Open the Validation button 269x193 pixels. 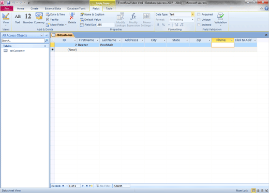pos(220,19)
